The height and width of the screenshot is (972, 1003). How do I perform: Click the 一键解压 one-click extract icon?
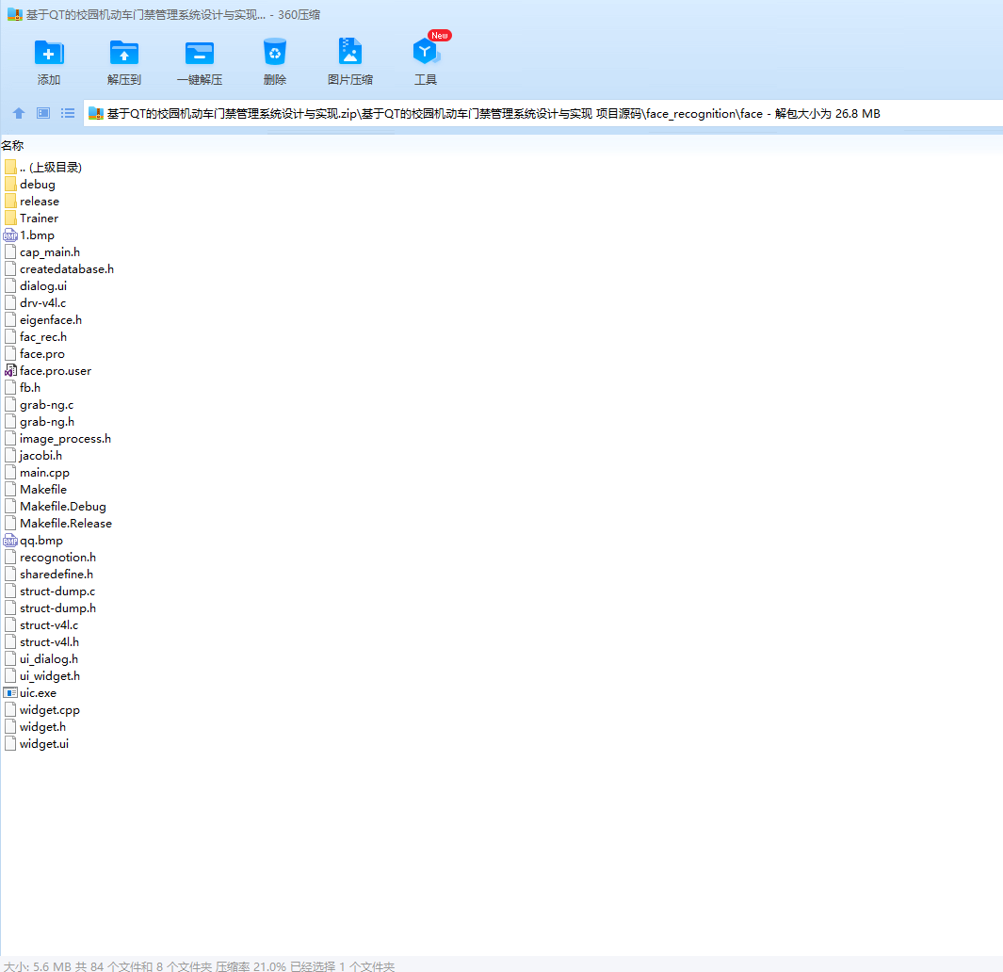click(200, 53)
